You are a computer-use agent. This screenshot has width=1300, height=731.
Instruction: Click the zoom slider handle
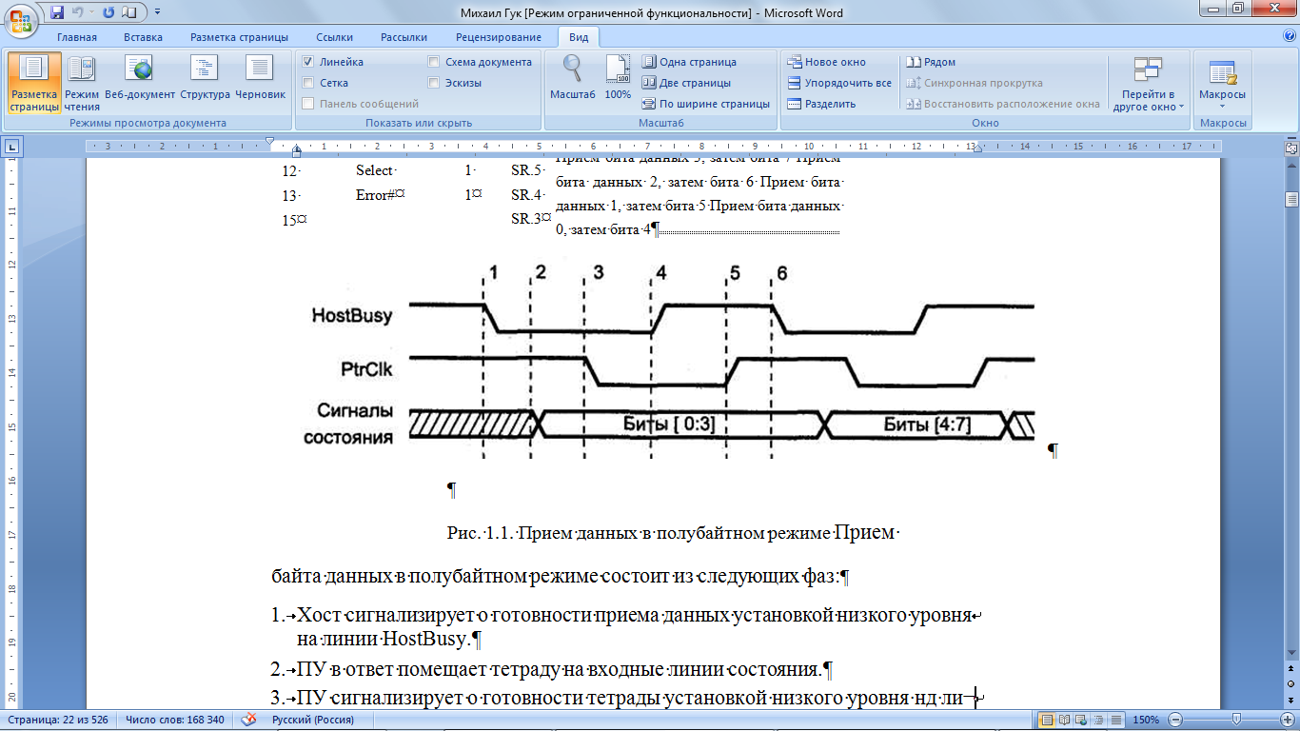[x=1236, y=720]
